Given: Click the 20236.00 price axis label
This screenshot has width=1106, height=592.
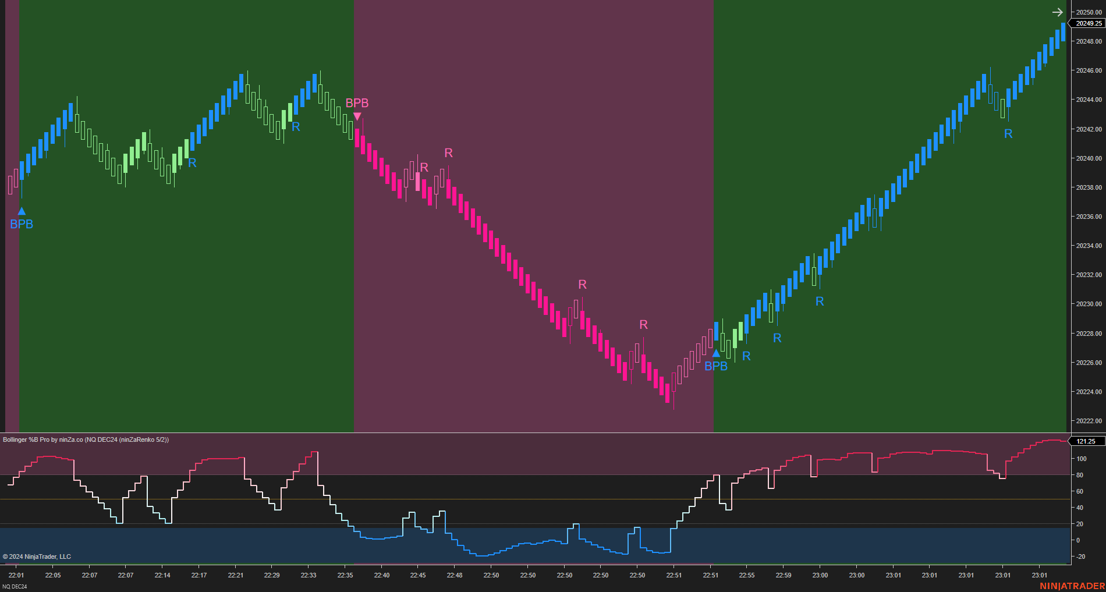Looking at the screenshot, I should click(1089, 217).
